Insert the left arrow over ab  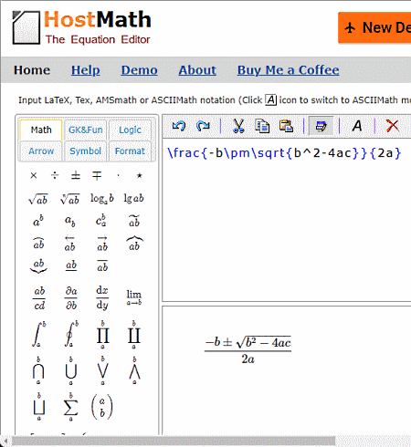(x=69, y=244)
